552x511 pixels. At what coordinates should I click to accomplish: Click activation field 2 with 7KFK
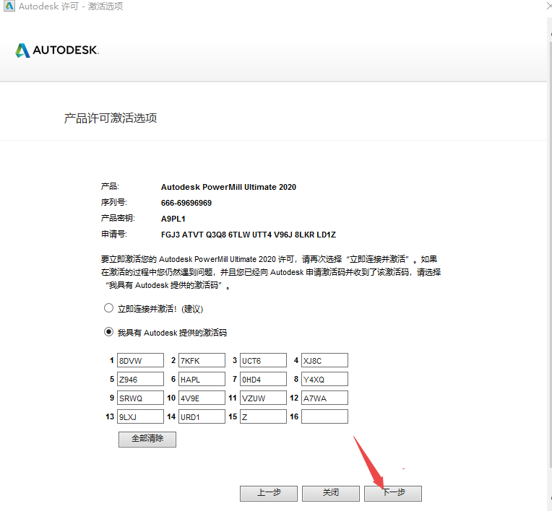point(202,360)
